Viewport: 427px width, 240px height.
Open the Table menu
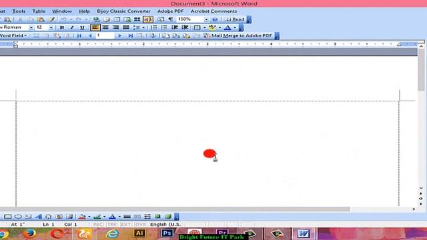coord(39,11)
